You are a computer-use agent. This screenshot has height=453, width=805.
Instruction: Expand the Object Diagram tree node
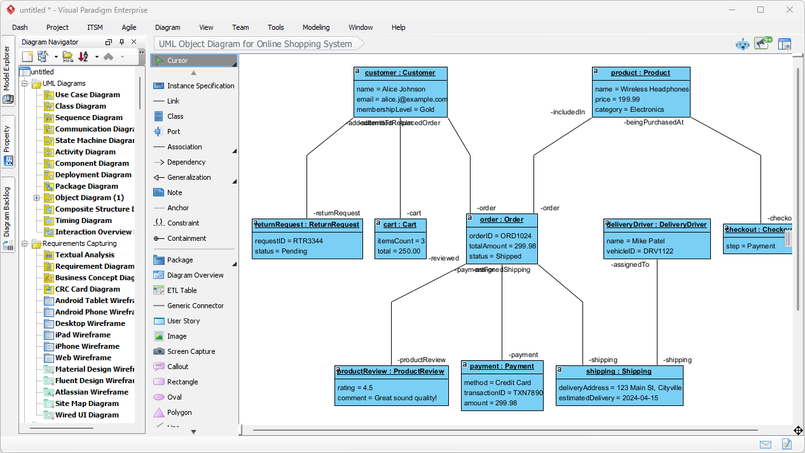click(x=37, y=198)
